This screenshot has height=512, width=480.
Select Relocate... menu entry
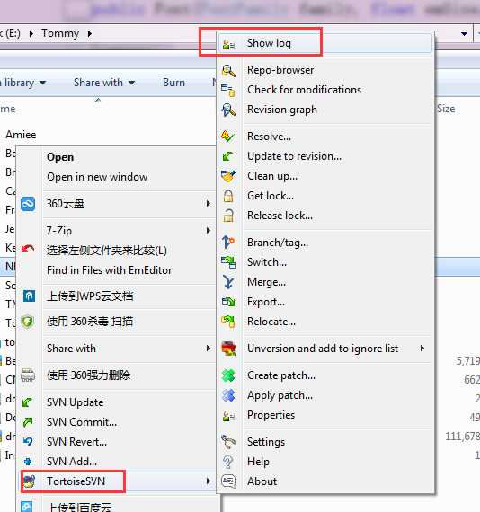click(325, 322)
